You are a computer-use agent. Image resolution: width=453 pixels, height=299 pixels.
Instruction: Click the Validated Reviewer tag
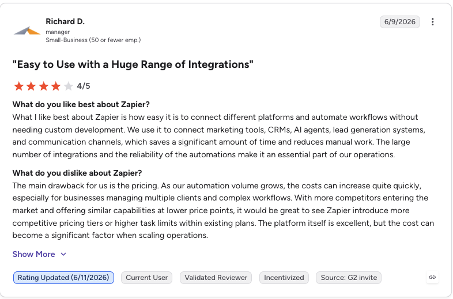[x=216, y=278]
